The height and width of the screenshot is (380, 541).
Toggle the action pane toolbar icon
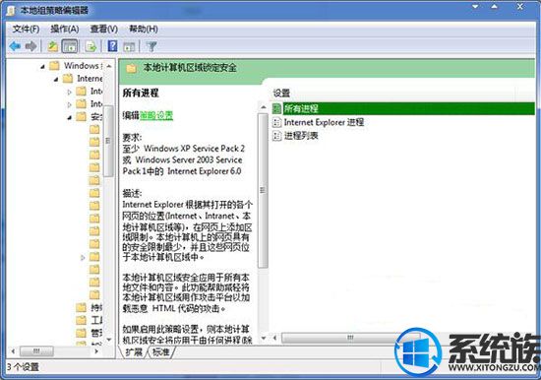pyautogui.click(x=129, y=46)
